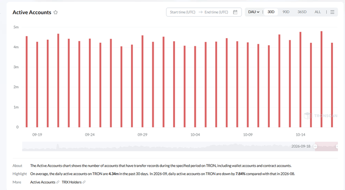Click the 2026-09-18 timeline date label

pyautogui.click(x=301, y=146)
